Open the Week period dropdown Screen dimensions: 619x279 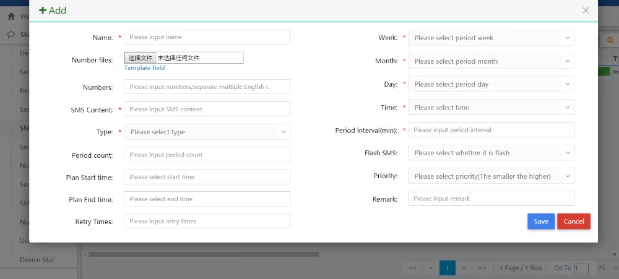tap(490, 38)
